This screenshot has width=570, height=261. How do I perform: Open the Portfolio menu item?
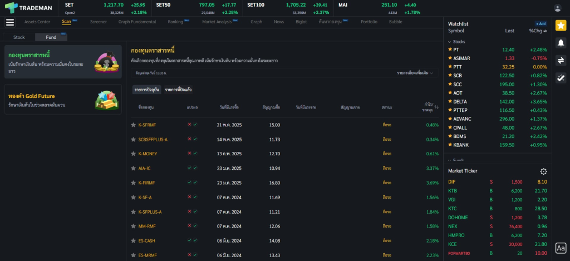369,22
